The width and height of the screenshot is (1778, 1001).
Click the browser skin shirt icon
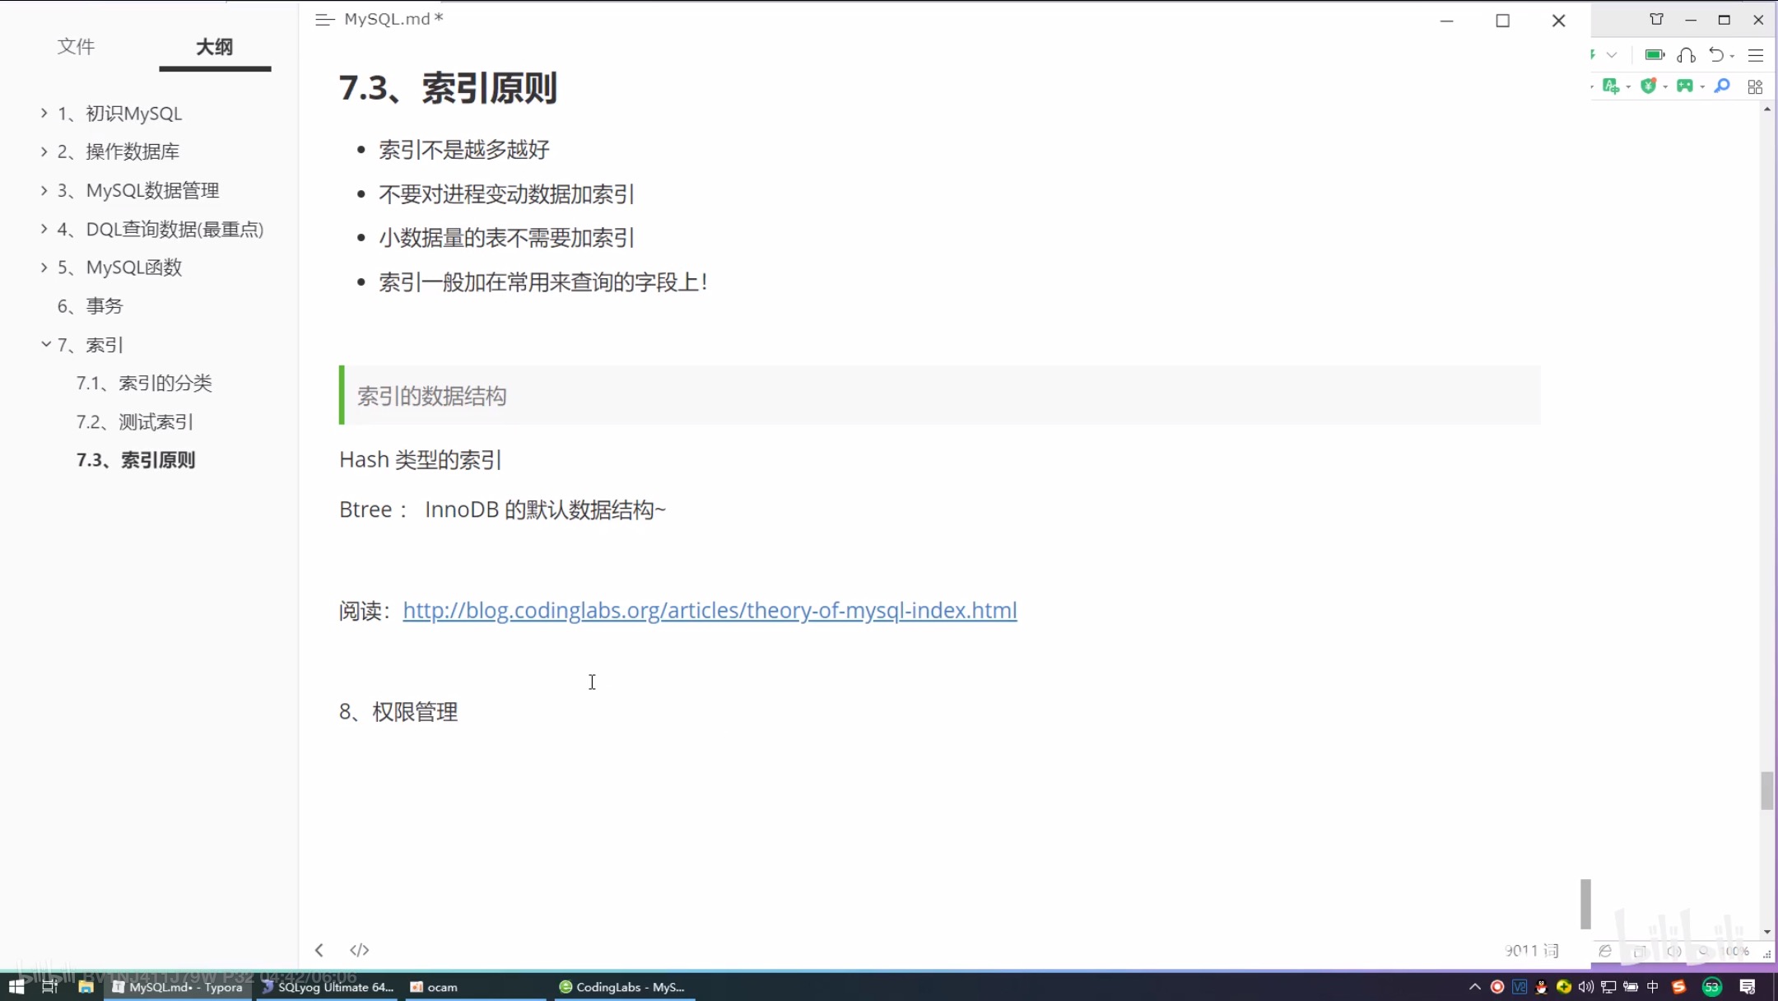[x=1656, y=20]
